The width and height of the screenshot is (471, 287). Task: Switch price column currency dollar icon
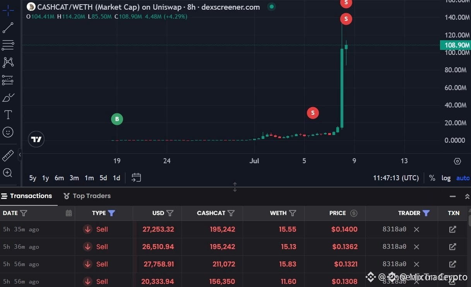coord(353,213)
